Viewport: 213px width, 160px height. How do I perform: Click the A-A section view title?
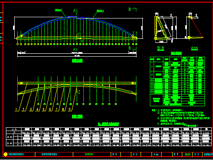pos(194,48)
